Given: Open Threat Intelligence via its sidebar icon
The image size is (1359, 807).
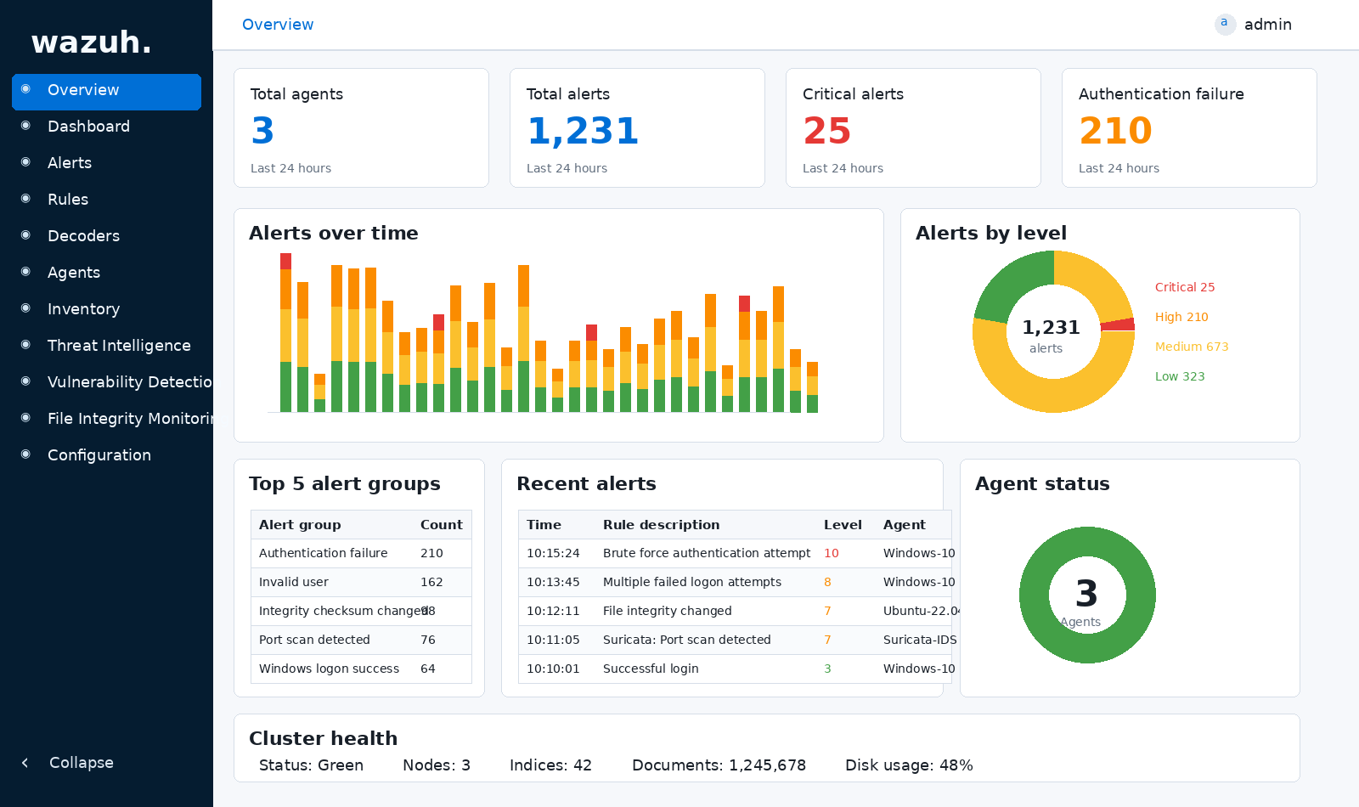Looking at the screenshot, I should 25,345.
